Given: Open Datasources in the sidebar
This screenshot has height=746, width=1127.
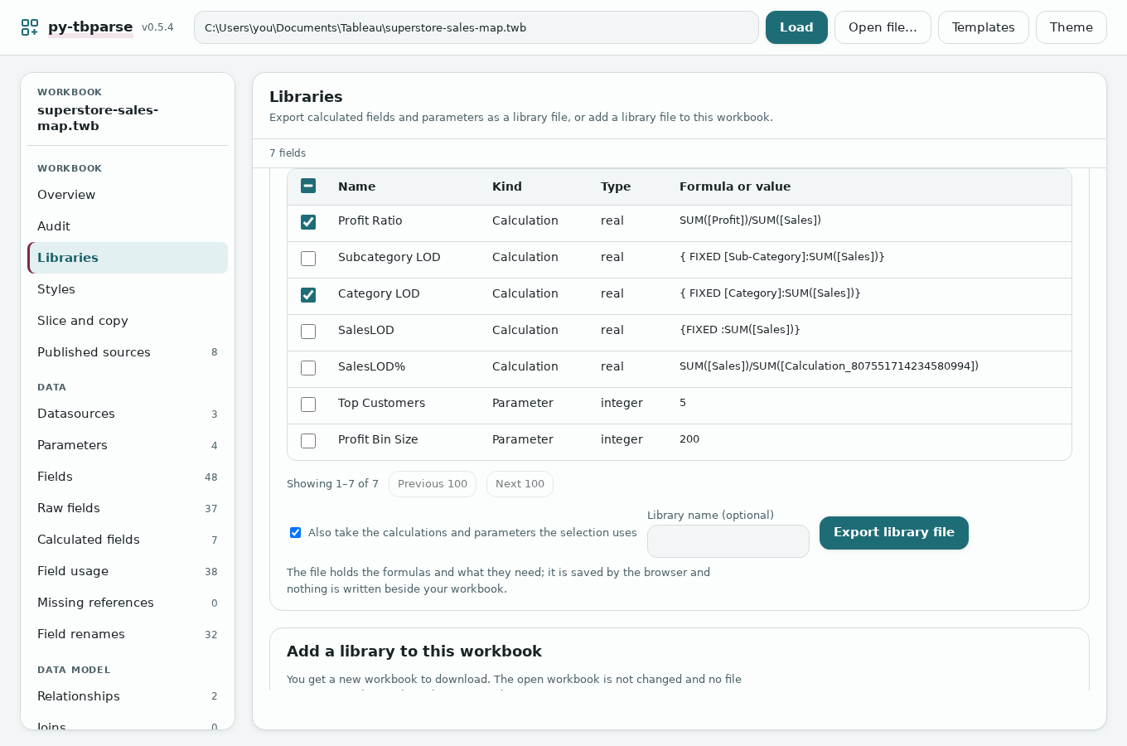Looking at the screenshot, I should 128,414.
